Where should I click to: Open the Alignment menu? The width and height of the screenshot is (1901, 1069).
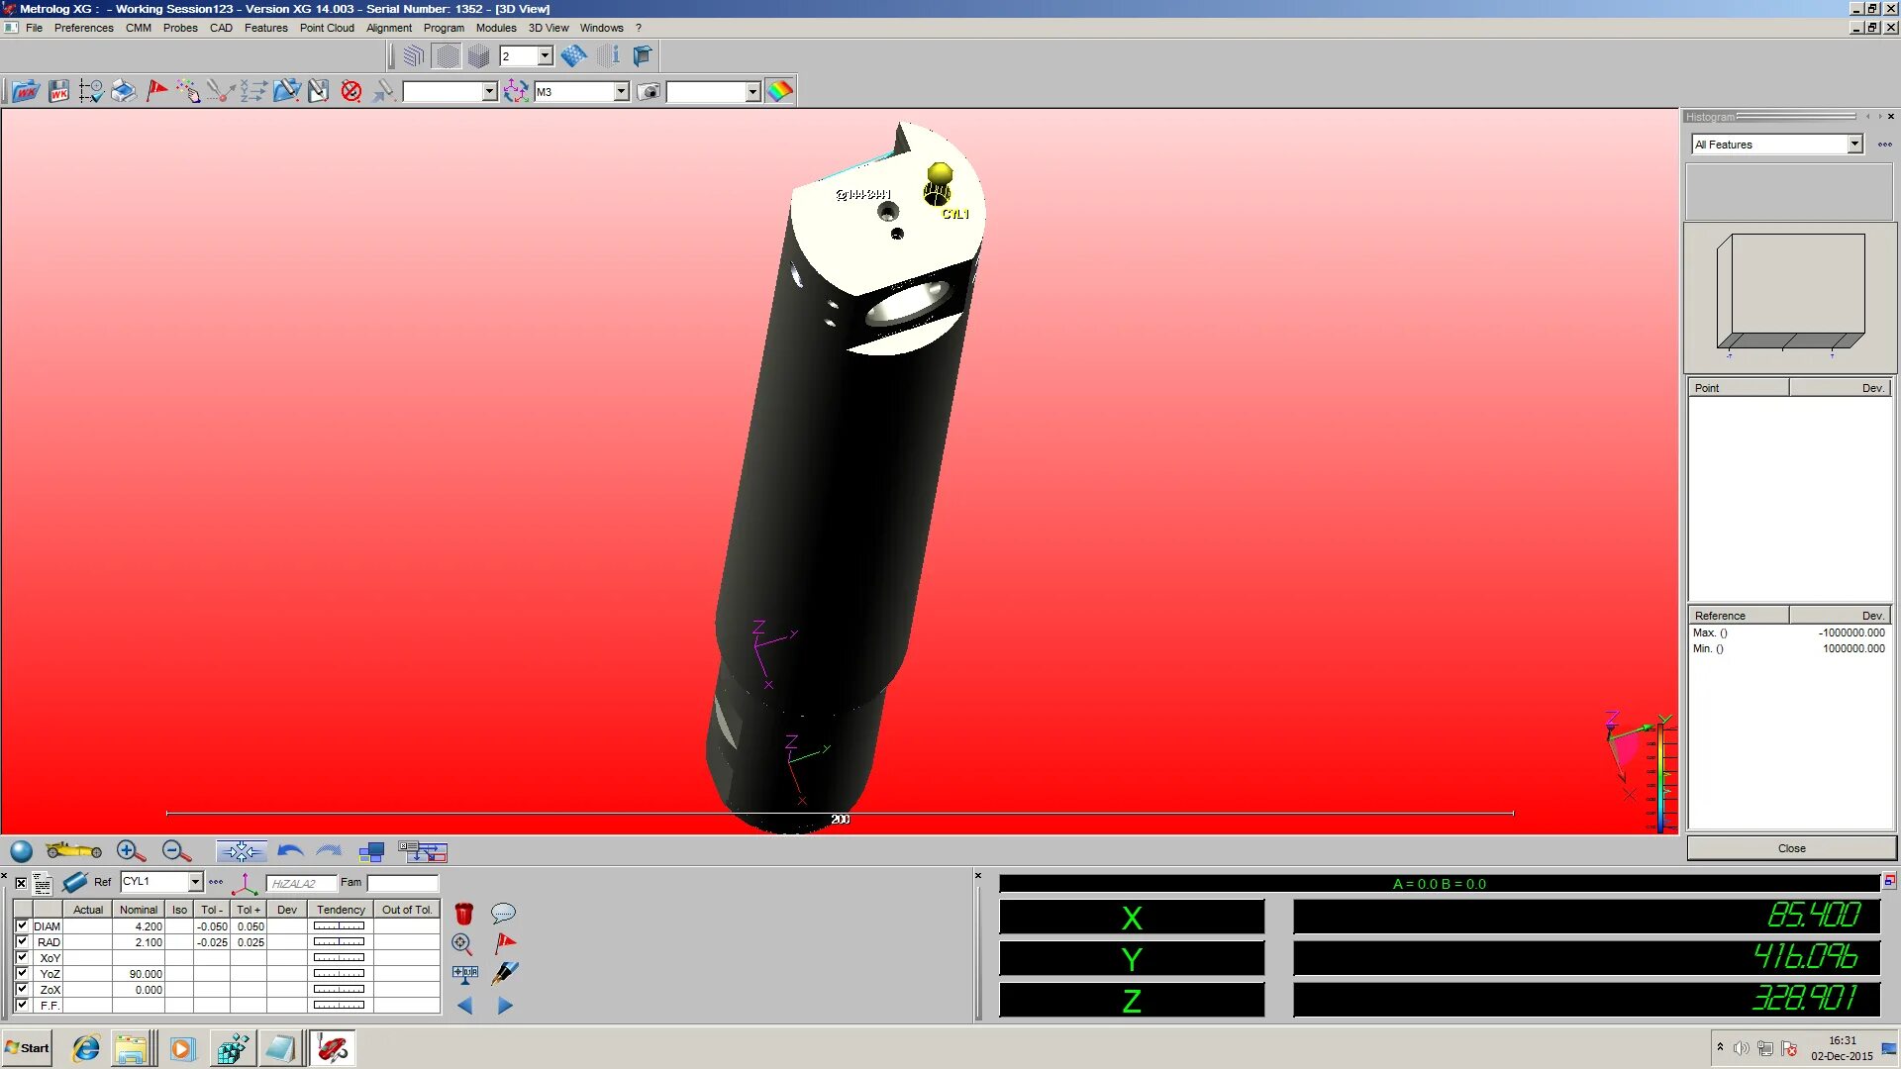click(x=388, y=28)
